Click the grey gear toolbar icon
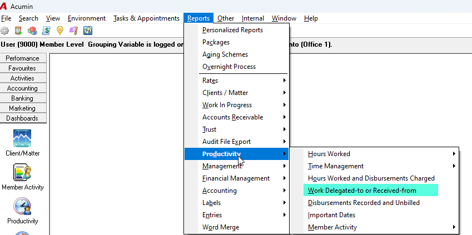The height and width of the screenshot is (235, 472). 4,31
